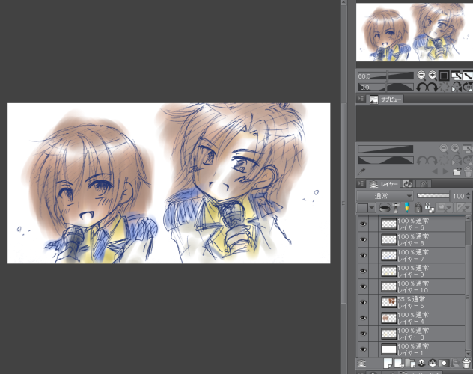Image resolution: width=473 pixels, height=374 pixels.
Task: Hide レイヤー 1 with its eye icon
Action: pos(363,349)
